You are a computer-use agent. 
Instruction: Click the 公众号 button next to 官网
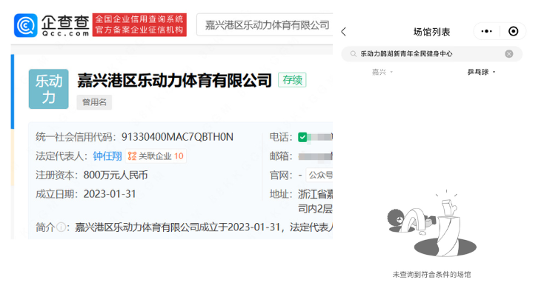(319, 175)
